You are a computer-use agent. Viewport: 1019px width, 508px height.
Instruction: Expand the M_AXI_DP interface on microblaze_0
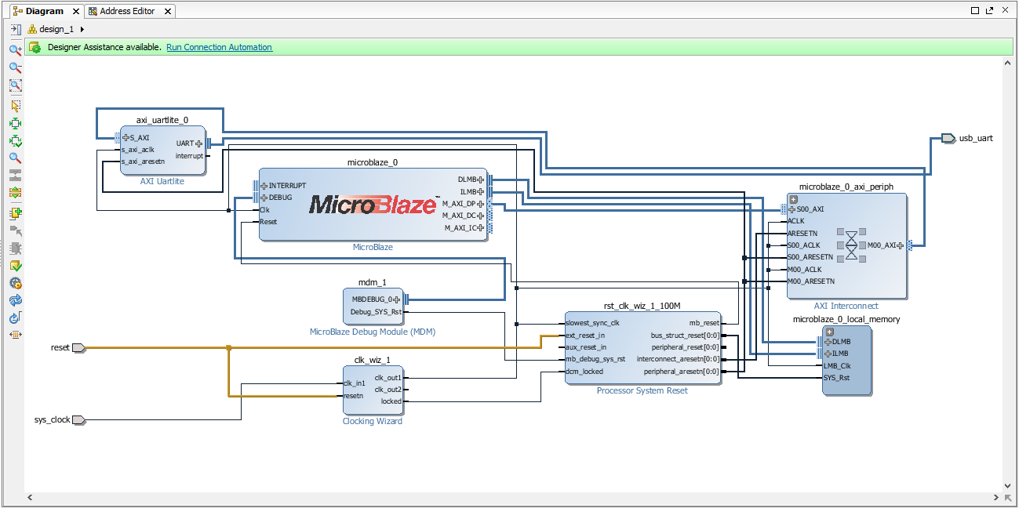pos(480,204)
